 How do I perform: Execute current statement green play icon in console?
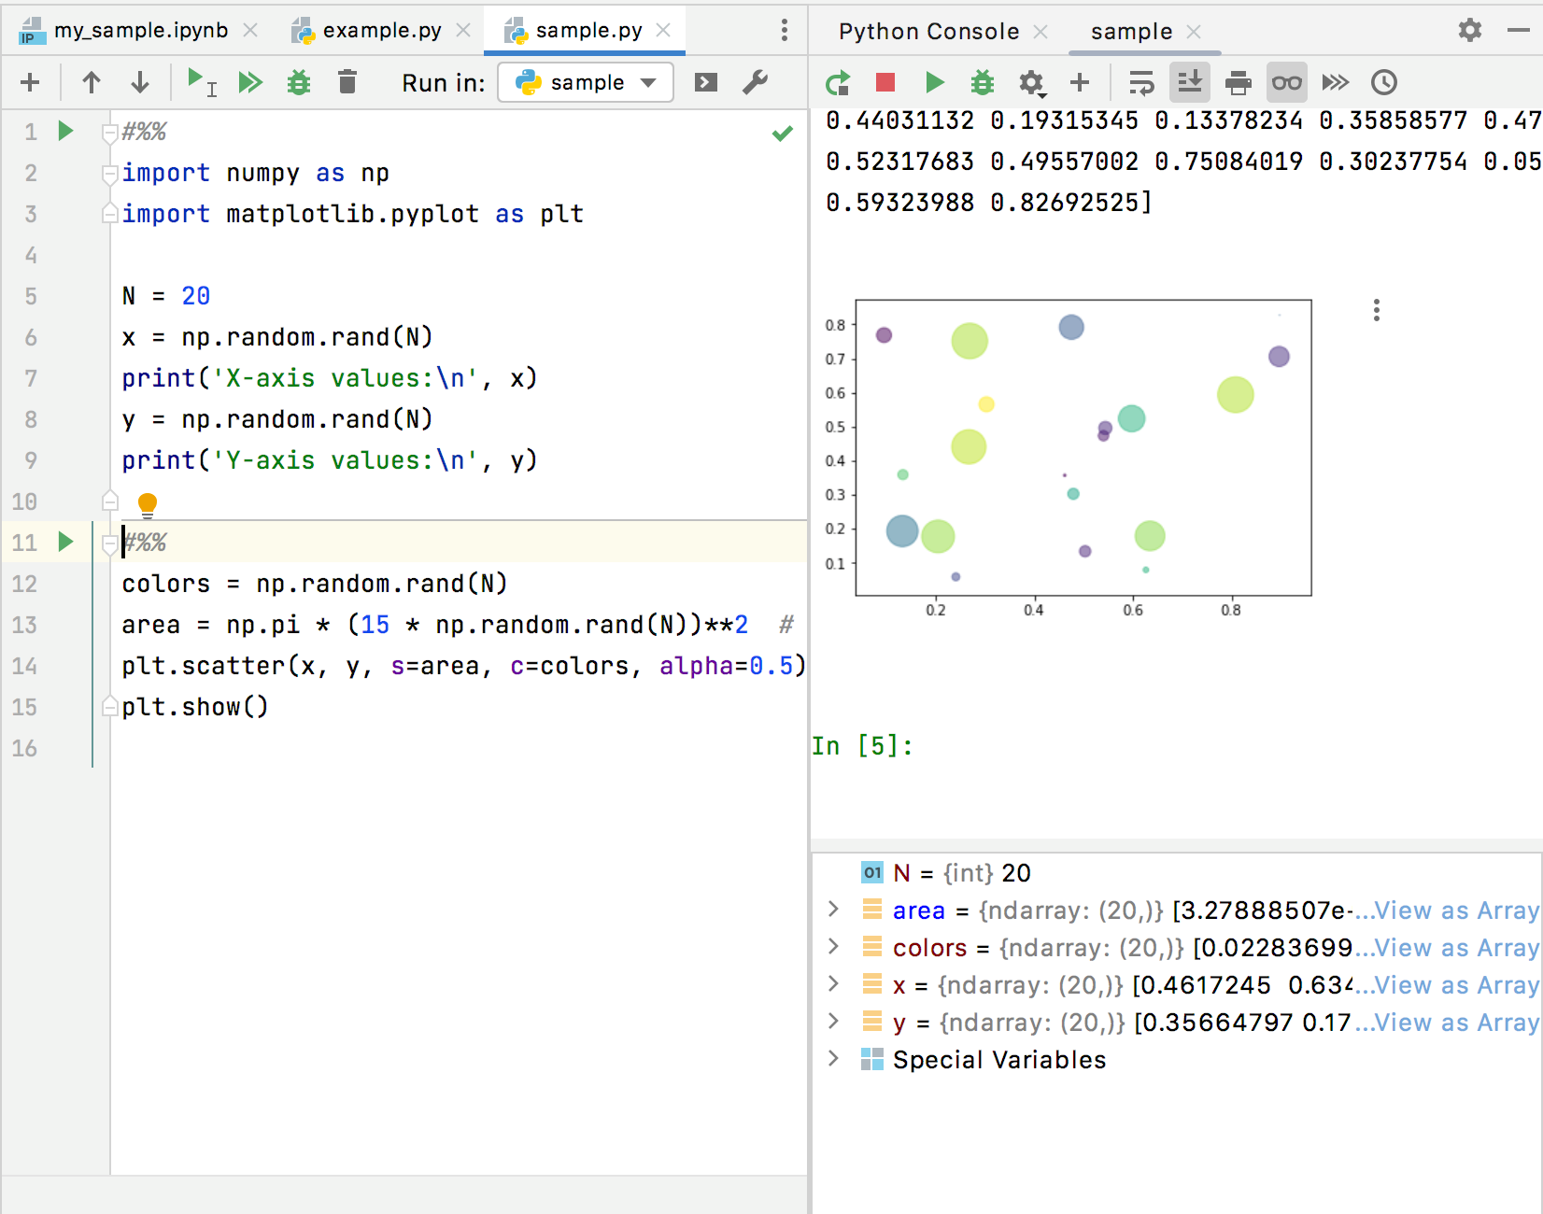[x=934, y=82]
